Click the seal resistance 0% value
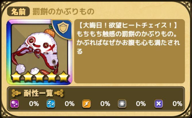192x118 pixels. [x=177, y=104]
